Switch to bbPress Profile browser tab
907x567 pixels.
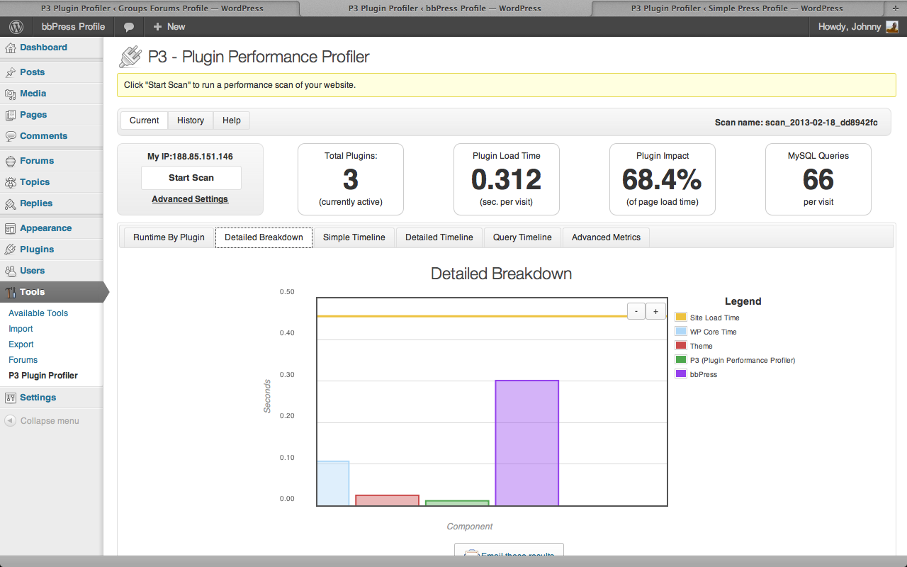pyautogui.click(x=445, y=9)
